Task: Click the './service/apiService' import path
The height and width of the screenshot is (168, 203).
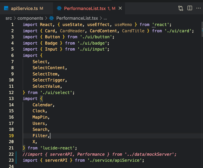Action: [114, 160]
